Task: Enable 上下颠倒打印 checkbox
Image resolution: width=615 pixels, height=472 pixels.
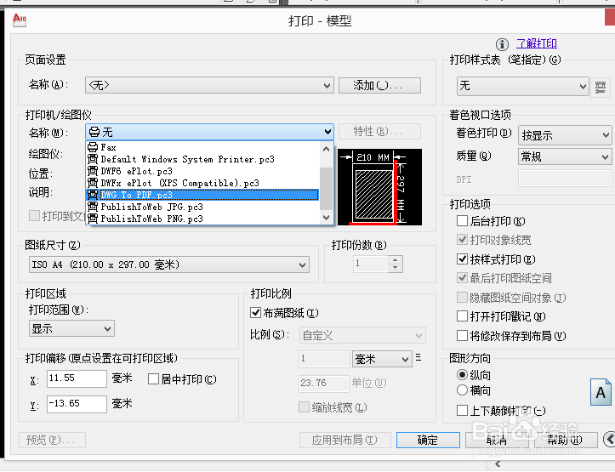Action: (x=463, y=411)
